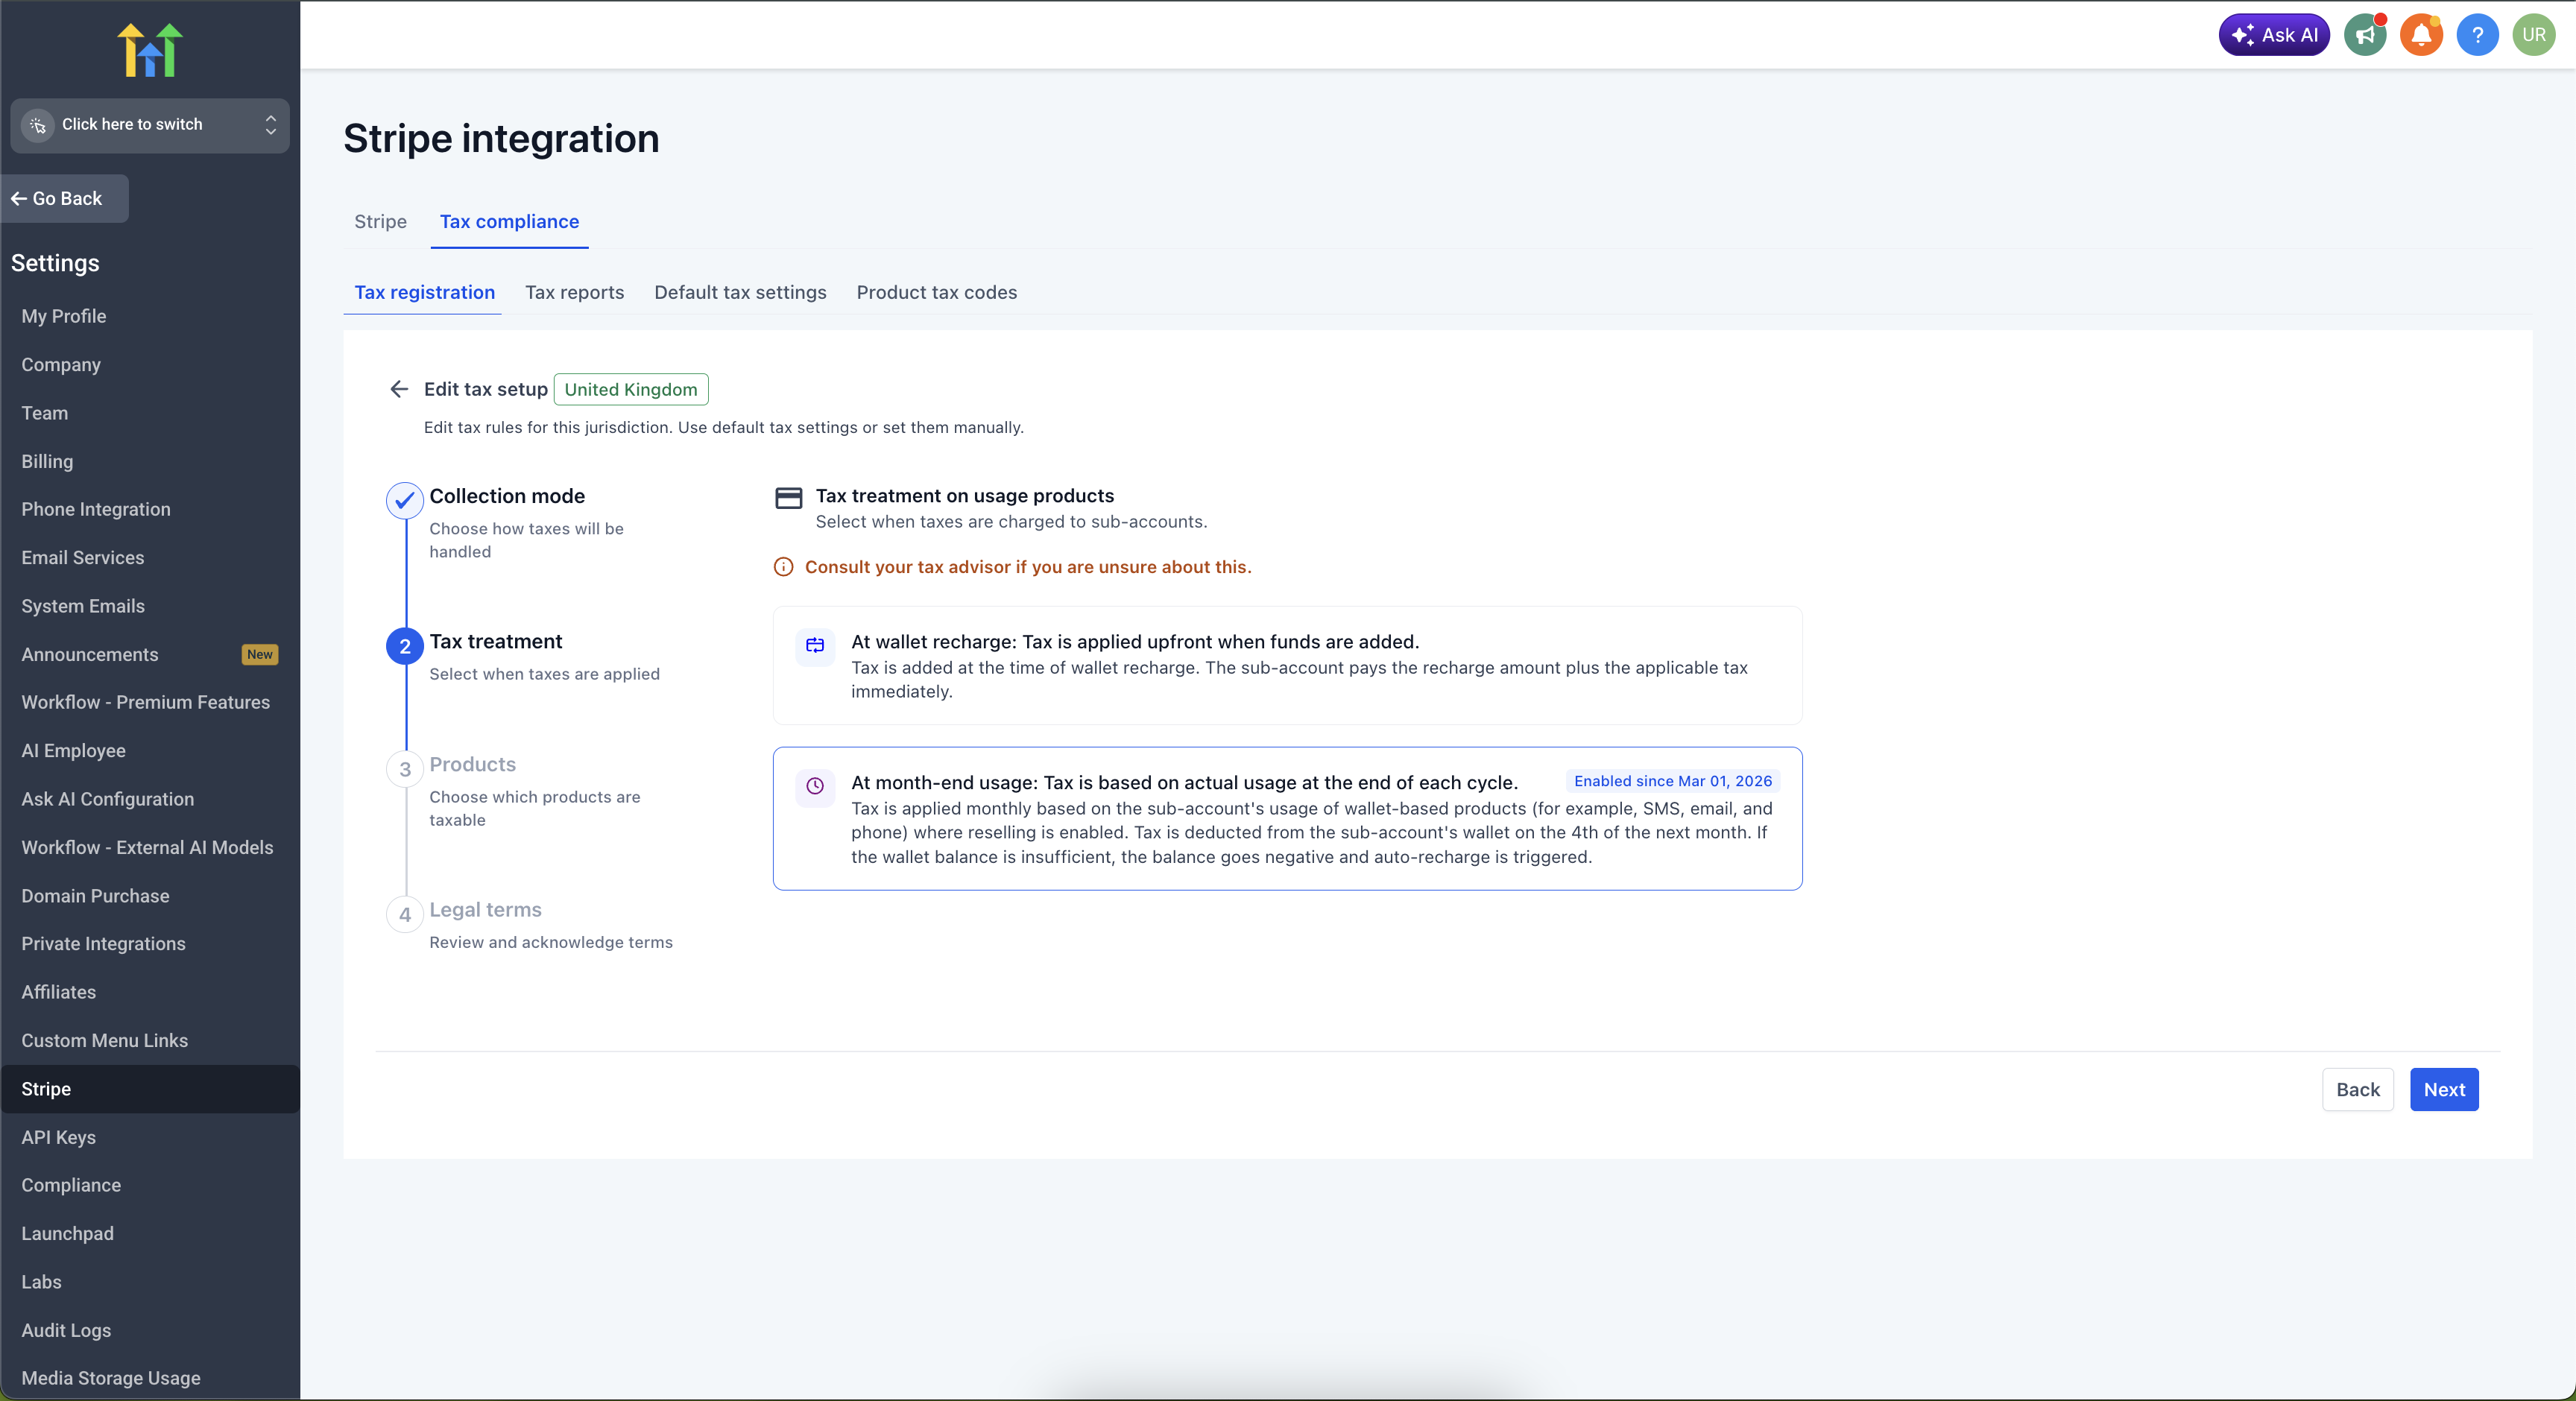Click the United Kingdom jurisdiction tag
Viewport: 2576px width, 1401px height.
tap(630, 389)
